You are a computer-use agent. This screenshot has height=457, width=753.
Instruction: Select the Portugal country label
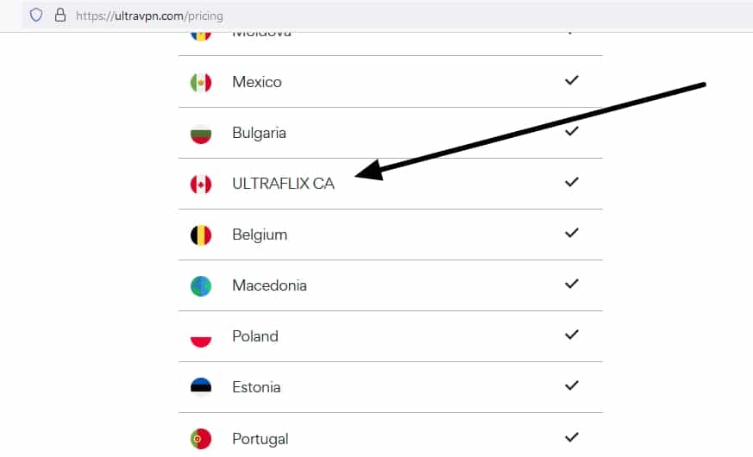pos(260,439)
